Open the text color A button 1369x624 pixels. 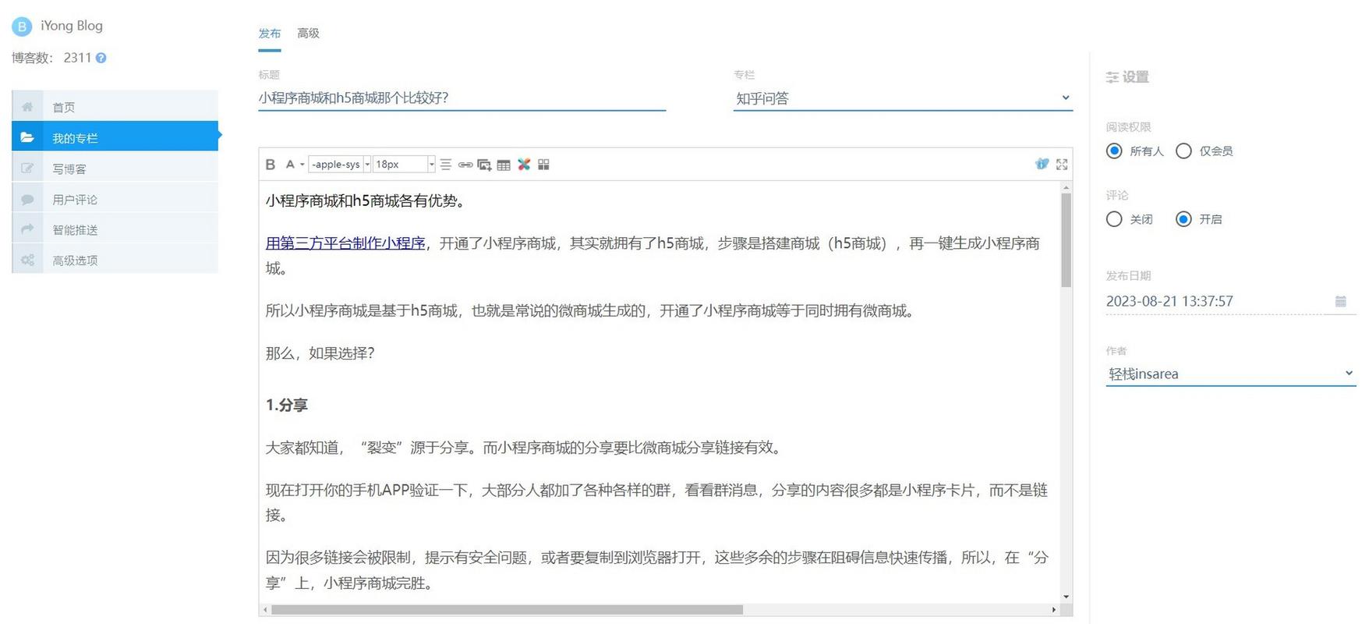(290, 165)
